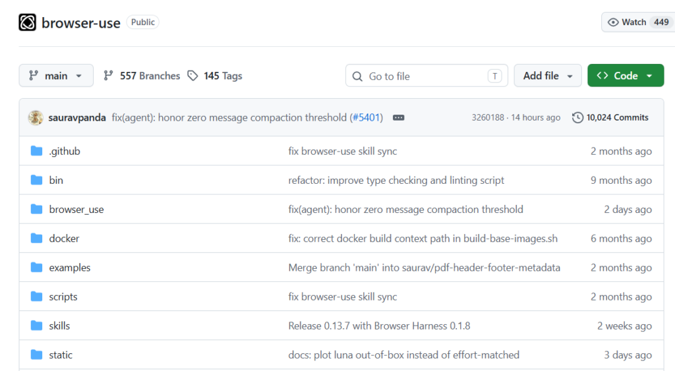Click the history clock icon

[577, 117]
